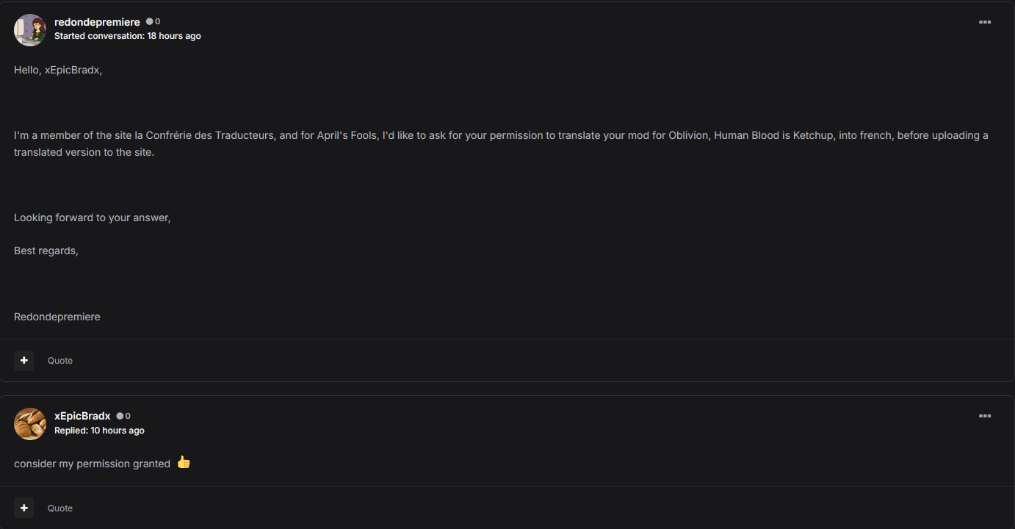This screenshot has width=1015, height=529.
Task: Quote xEpicBradx's reply
Action: (x=60, y=508)
